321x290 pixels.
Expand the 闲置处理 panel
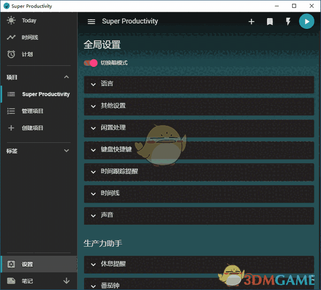[199, 128]
